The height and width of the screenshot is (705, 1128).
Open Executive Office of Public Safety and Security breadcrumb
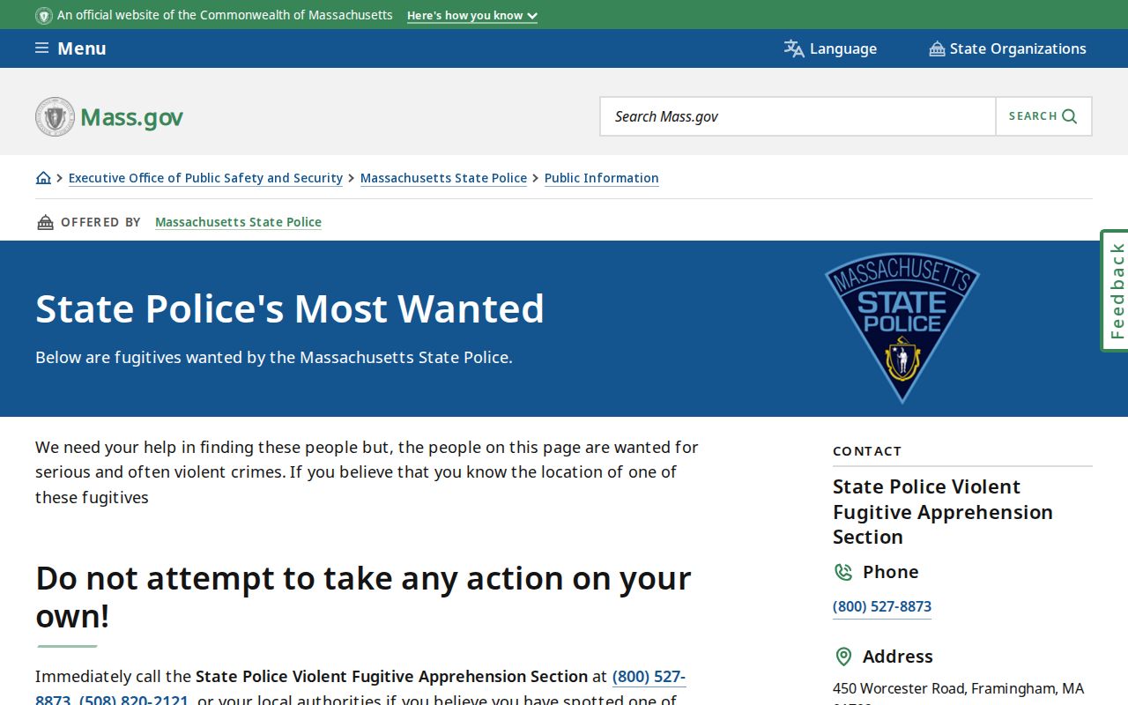[x=205, y=178]
